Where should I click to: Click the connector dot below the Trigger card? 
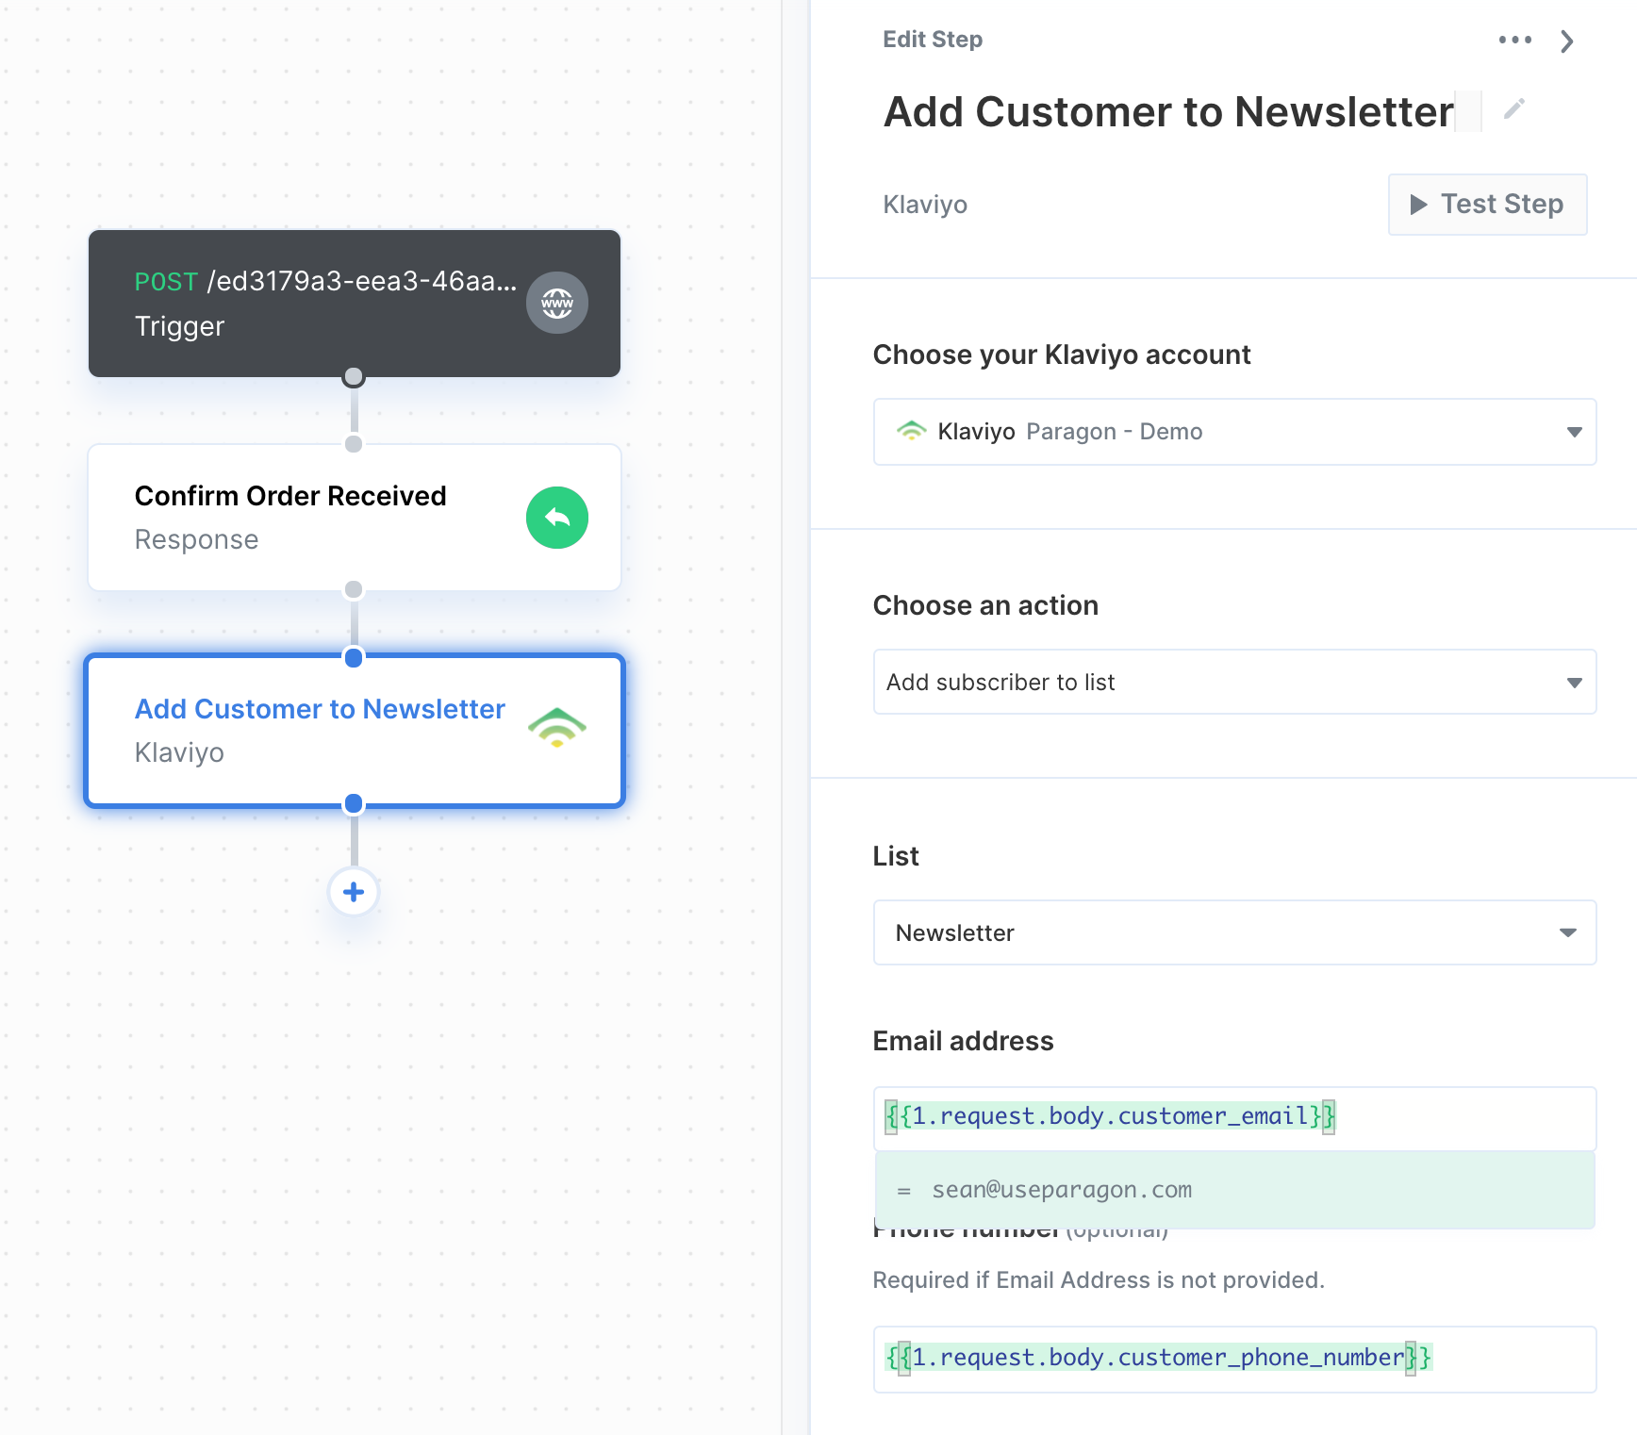click(x=354, y=377)
